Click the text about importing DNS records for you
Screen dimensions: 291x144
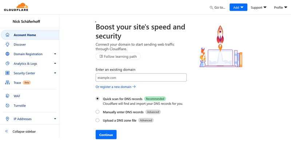(x=143, y=104)
